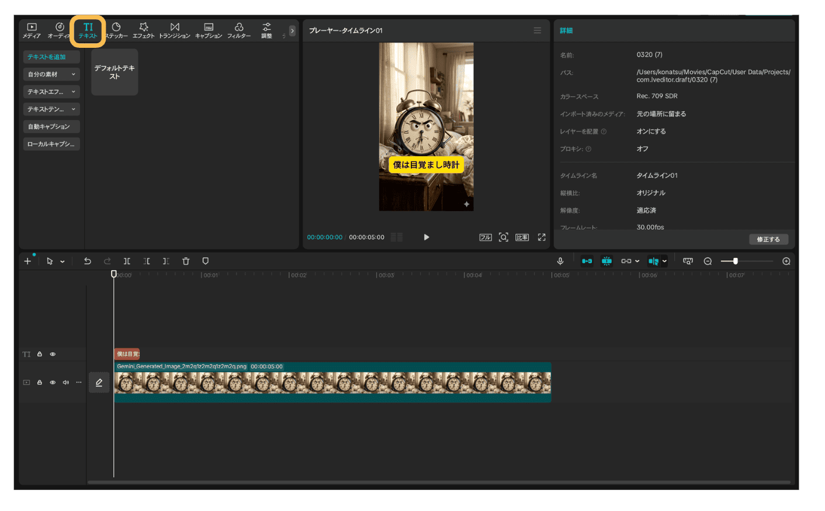Click the 自動キャプション button

coord(51,127)
